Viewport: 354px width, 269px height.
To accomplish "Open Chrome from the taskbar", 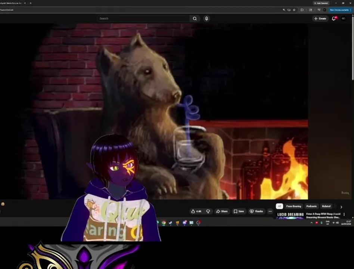I will click(164, 223).
